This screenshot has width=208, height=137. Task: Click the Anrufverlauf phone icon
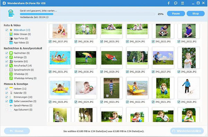pyautogui.click(x=11, y=66)
